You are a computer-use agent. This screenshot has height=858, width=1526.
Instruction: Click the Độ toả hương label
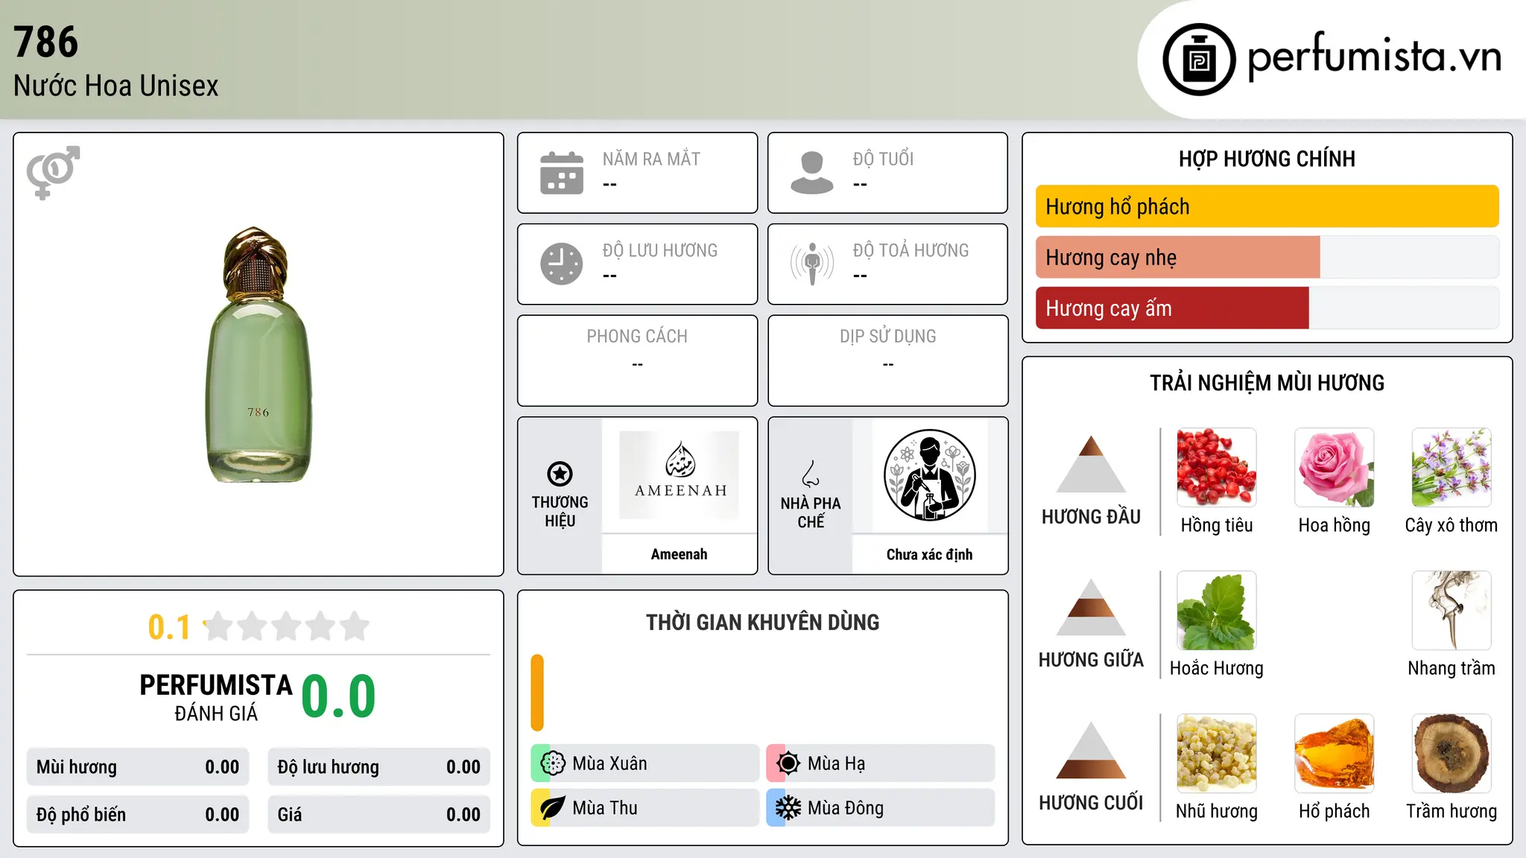tap(911, 250)
